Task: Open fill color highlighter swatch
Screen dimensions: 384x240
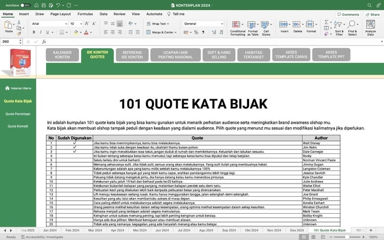Action: pos(76,32)
